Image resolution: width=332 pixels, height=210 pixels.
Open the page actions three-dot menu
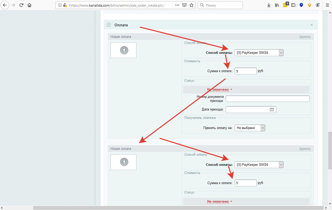tap(177, 5)
